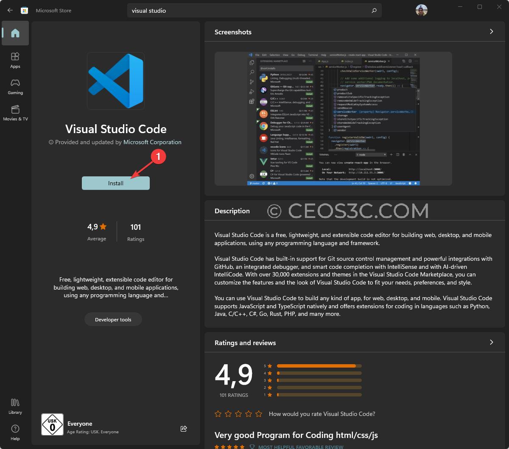
Task: Open Help in the sidebar
Action: [x=15, y=432]
